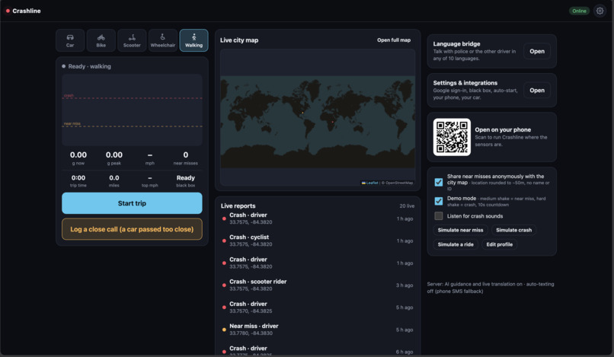The width and height of the screenshot is (614, 357).
Task: Select Near miss - driver live report
Action: (x=318, y=330)
